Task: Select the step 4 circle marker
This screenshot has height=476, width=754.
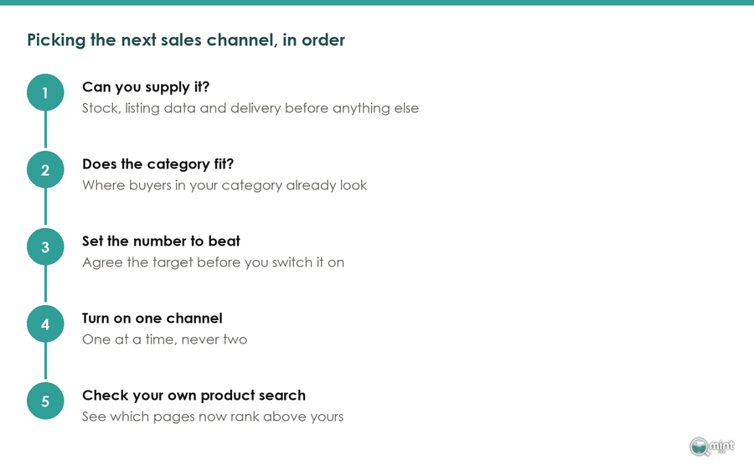Action: (45, 324)
